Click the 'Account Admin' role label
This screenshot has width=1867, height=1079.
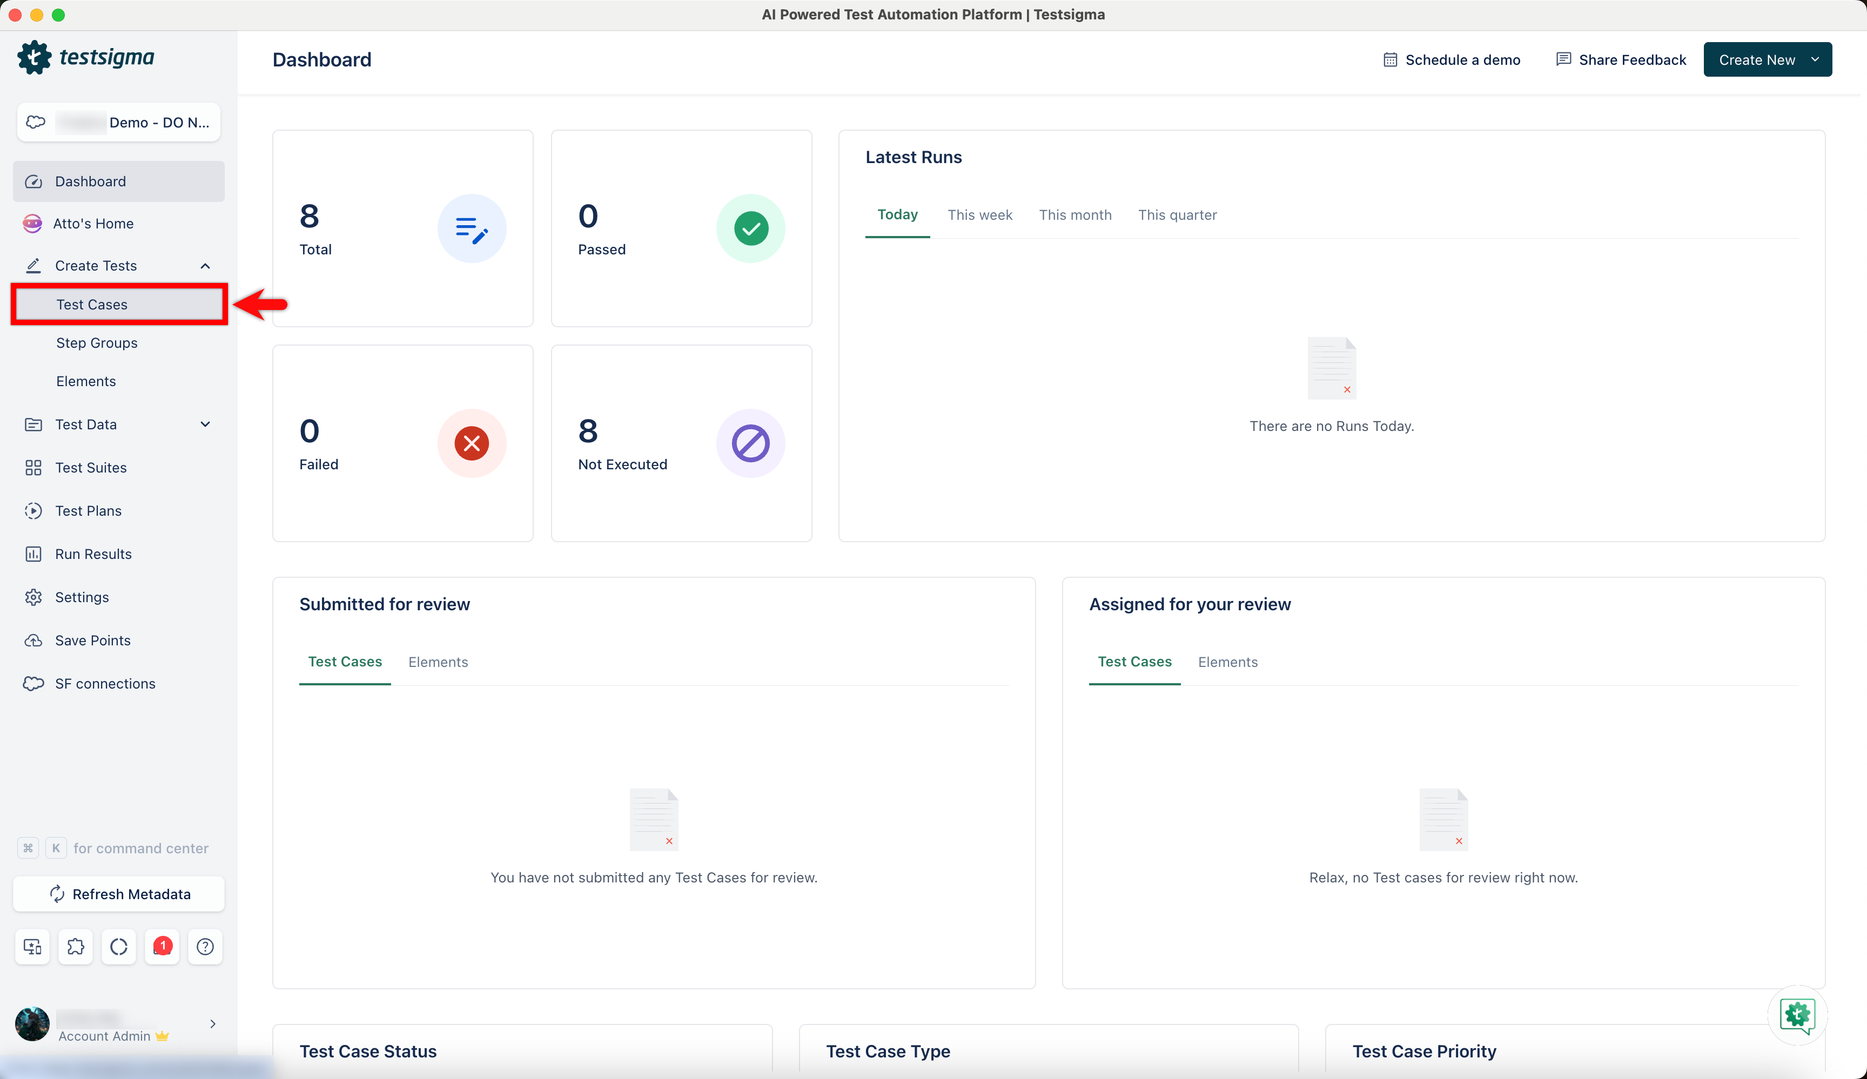click(104, 1036)
